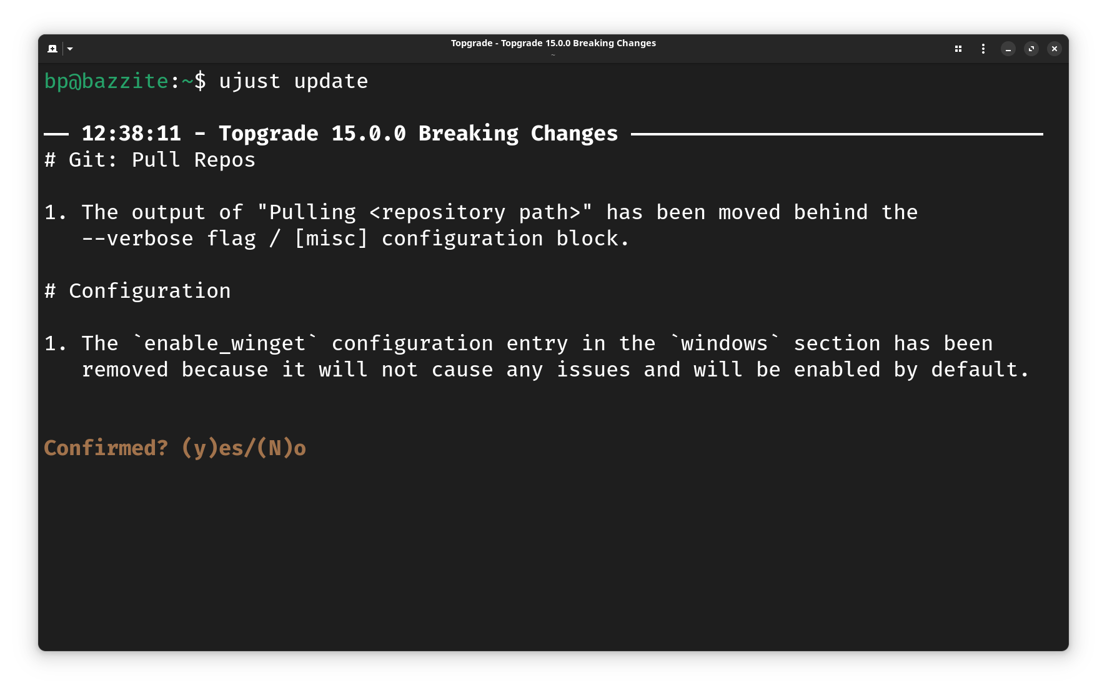Click the '# Configuration' heading line
The image size is (1107, 693).
(137, 291)
